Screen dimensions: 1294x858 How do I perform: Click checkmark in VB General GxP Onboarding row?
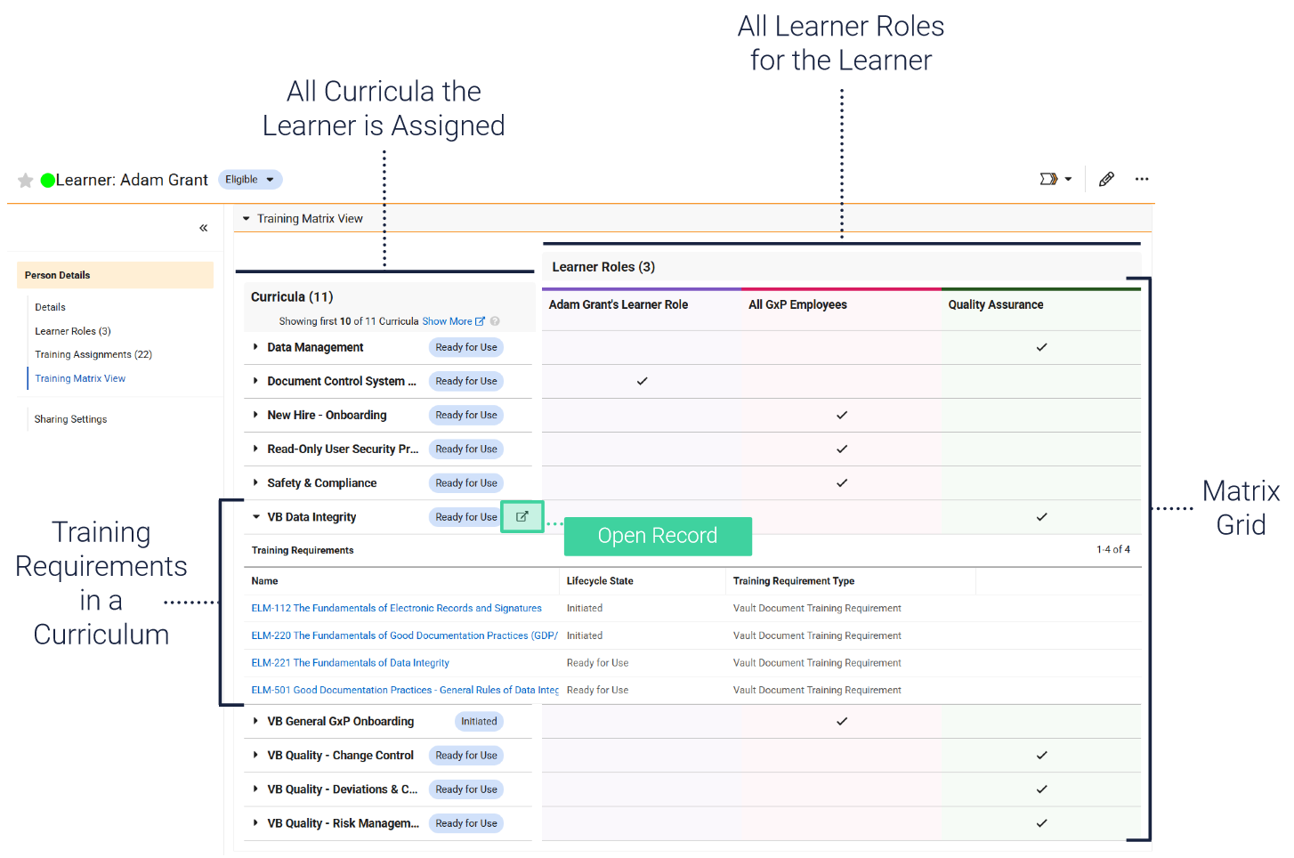click(x=842, y=721)
